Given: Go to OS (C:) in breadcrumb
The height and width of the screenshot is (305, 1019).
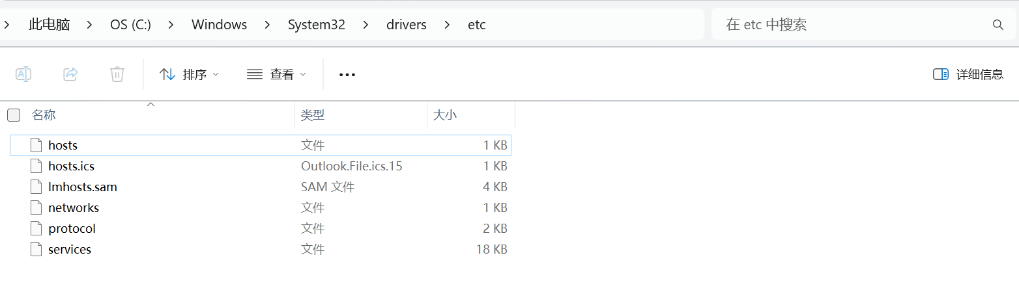Looking at the screenshot, I should 130,25.
